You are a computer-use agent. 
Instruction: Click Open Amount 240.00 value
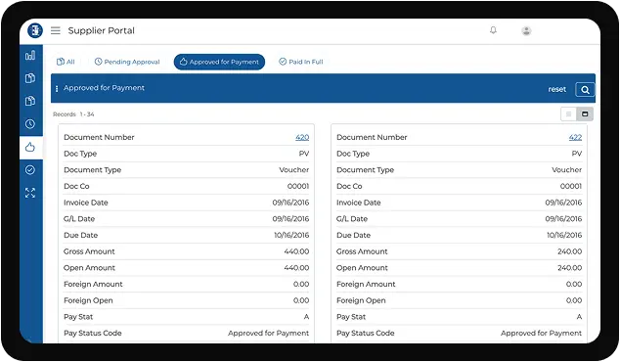[x=570, y=268]
